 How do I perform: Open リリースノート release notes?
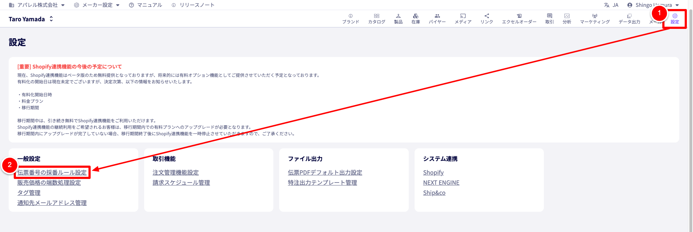193,5
